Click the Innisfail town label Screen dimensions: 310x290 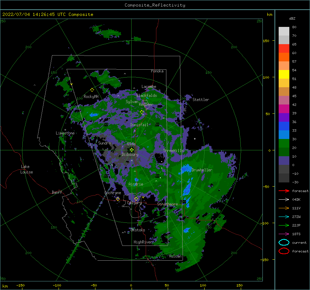(139, 125)
